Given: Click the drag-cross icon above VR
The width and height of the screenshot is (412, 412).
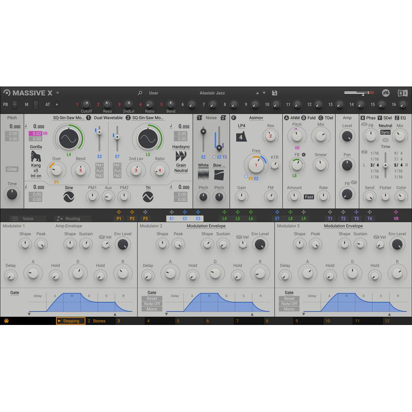Looking at the screenshot, I should 396,212.
